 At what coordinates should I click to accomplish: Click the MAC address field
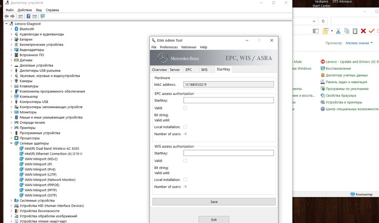[229, 84]
